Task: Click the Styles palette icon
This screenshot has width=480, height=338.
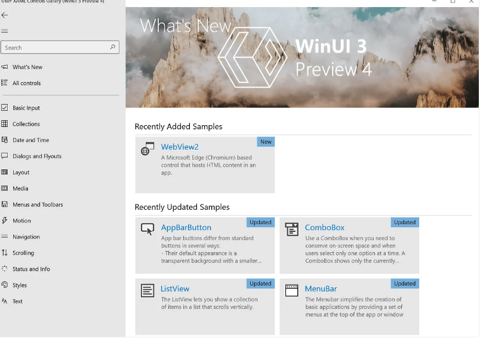Action: [x=5, y=285]
